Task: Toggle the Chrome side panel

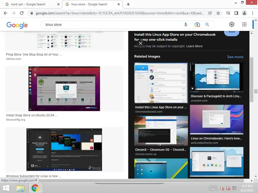Action: [x=236, y=13]
